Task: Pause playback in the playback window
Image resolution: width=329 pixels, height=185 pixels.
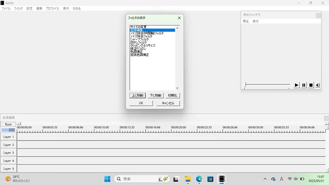Action: 304,85
